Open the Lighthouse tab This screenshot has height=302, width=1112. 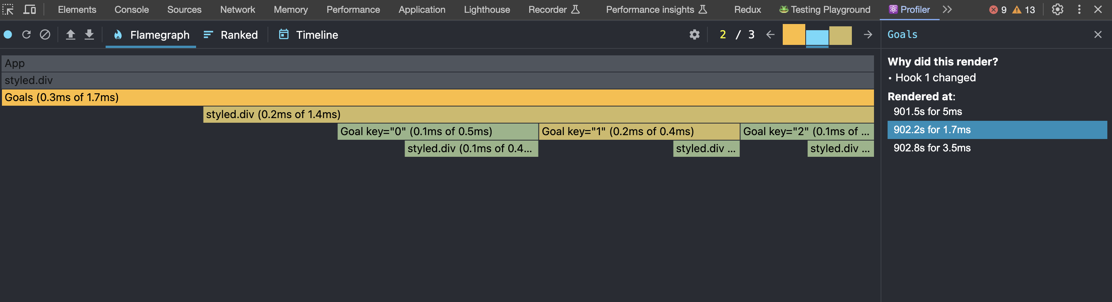coord(487,9)
